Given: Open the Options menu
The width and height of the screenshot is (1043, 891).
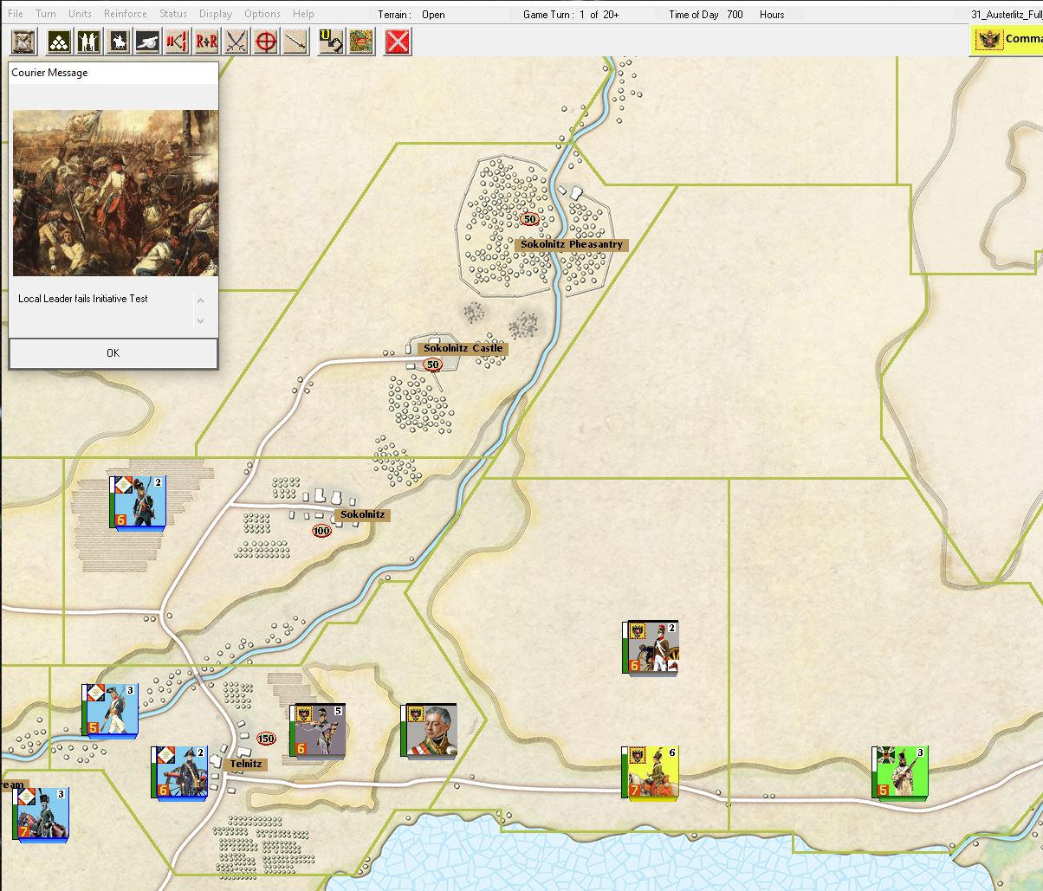Looking at the screenshot, I should coord(262,13).
